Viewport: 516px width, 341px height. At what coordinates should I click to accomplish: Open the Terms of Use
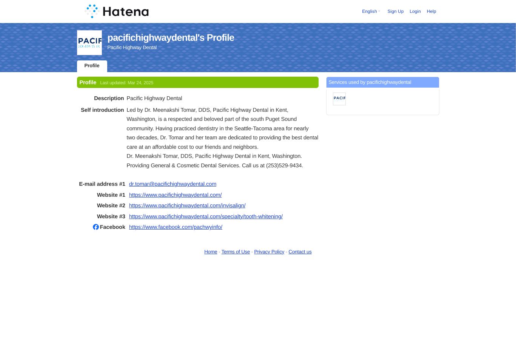pos(236,252)
